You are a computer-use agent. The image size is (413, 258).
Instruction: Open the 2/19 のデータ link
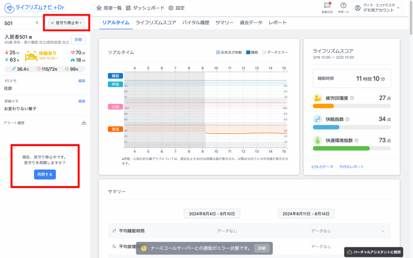[322, 167]
